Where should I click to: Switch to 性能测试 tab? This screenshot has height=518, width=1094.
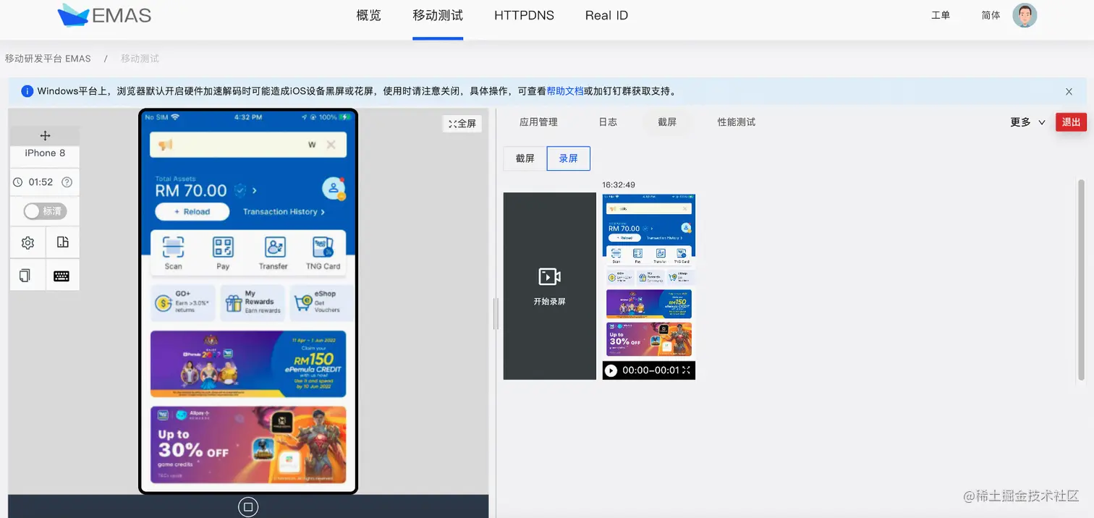click(x=737, y=122)
